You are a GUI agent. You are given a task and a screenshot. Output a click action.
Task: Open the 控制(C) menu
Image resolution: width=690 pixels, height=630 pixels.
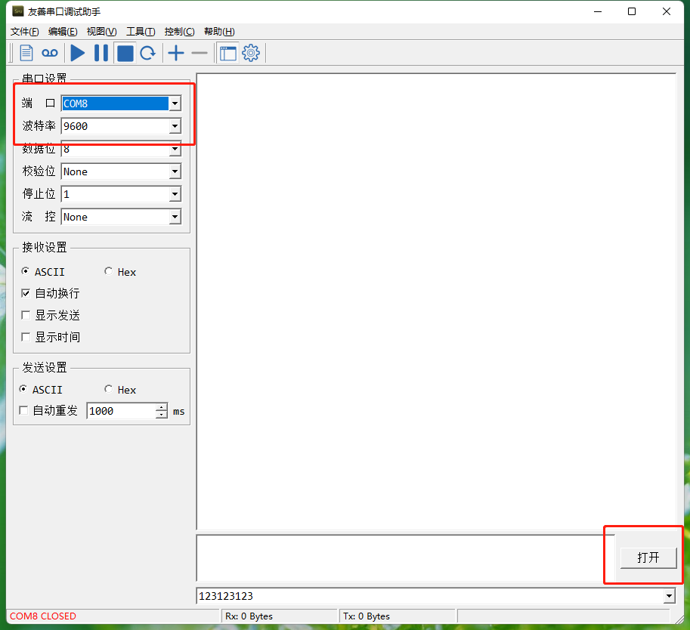coord(180,32)
